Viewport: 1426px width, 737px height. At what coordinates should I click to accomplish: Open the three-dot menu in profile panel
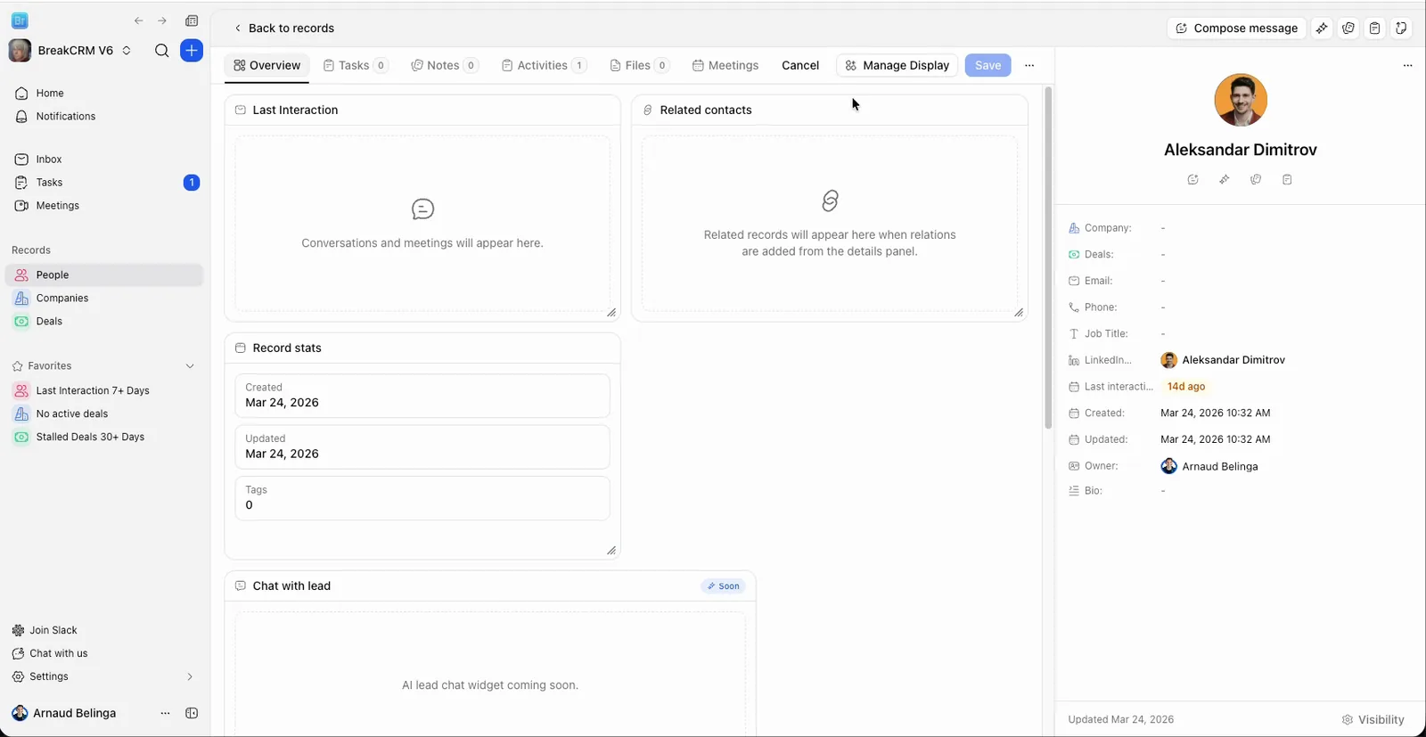point(1407,65)
